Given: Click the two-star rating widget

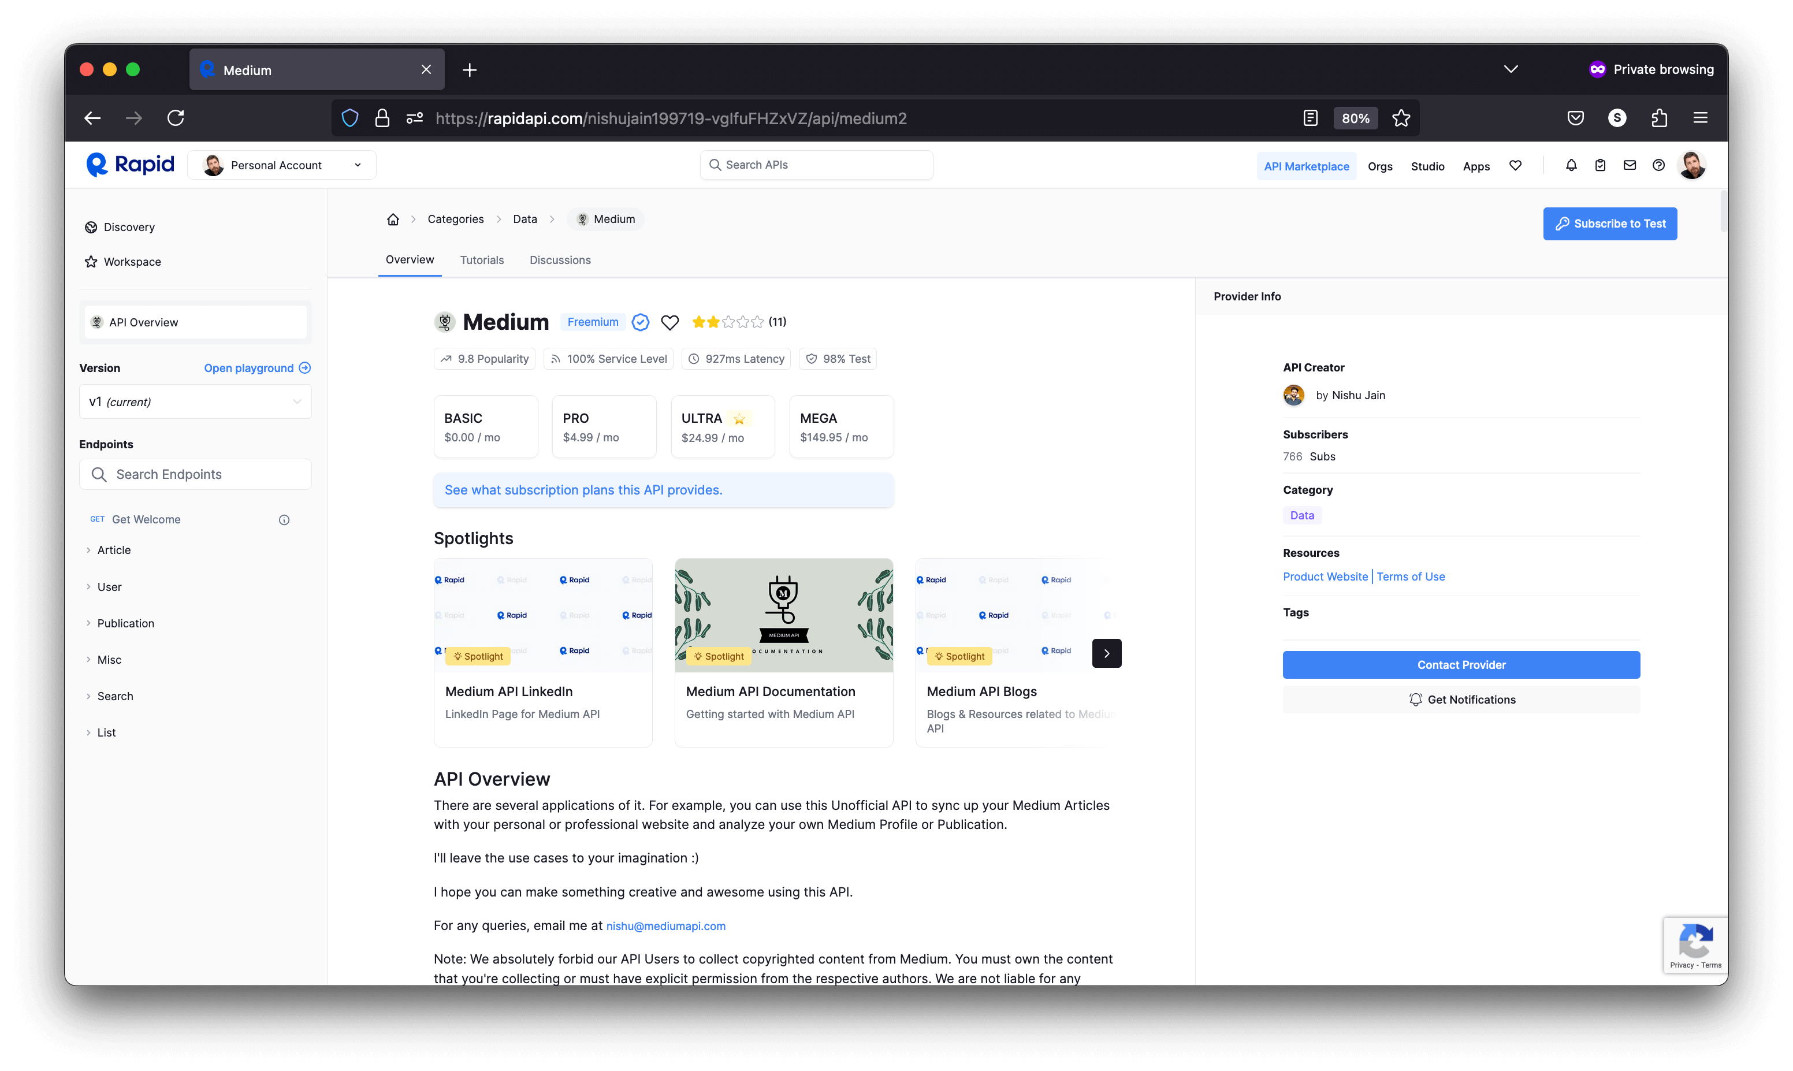Looking at the screenshot, I should [x=727, y=322].
